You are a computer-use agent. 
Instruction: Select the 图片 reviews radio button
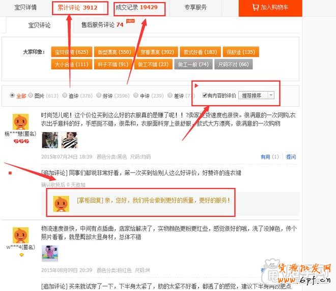click(31, 95)
